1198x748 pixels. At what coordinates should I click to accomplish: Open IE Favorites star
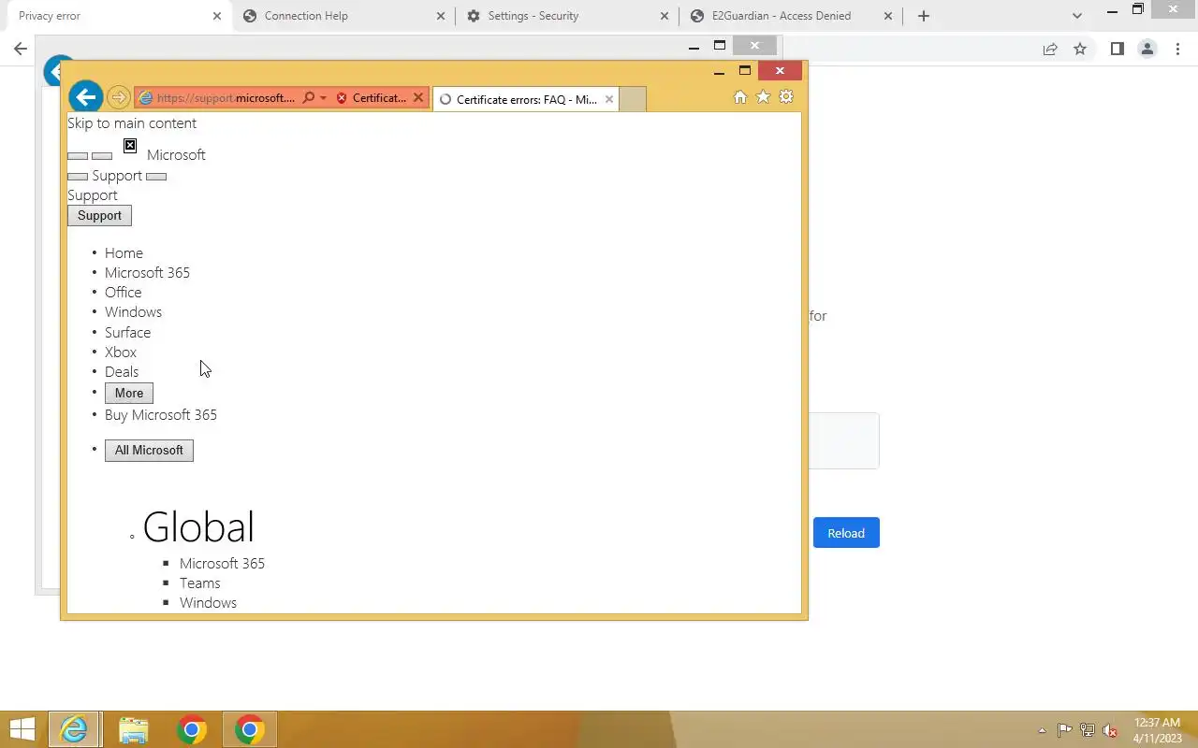(763, 97)
